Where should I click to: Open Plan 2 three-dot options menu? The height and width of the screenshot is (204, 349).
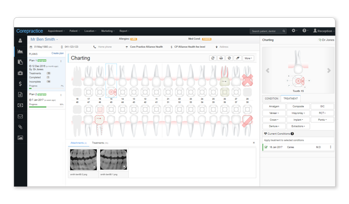[x=61, y=95]
